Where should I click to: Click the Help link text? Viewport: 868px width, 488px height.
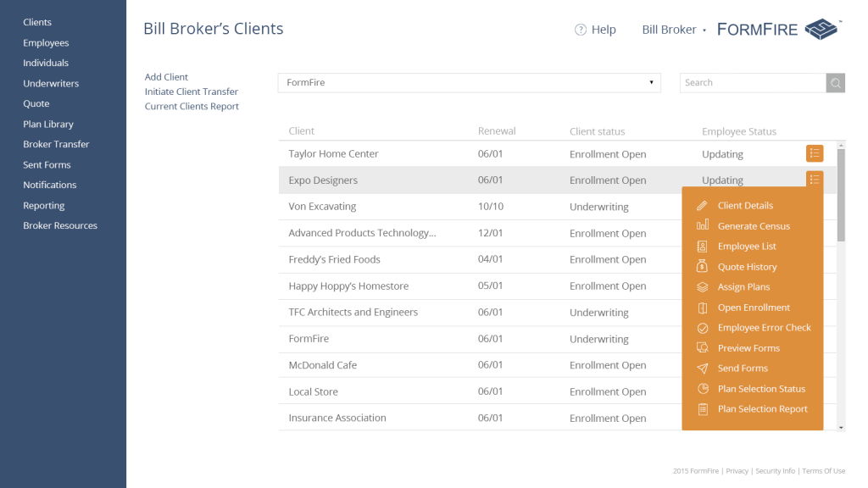pos(604,30)
